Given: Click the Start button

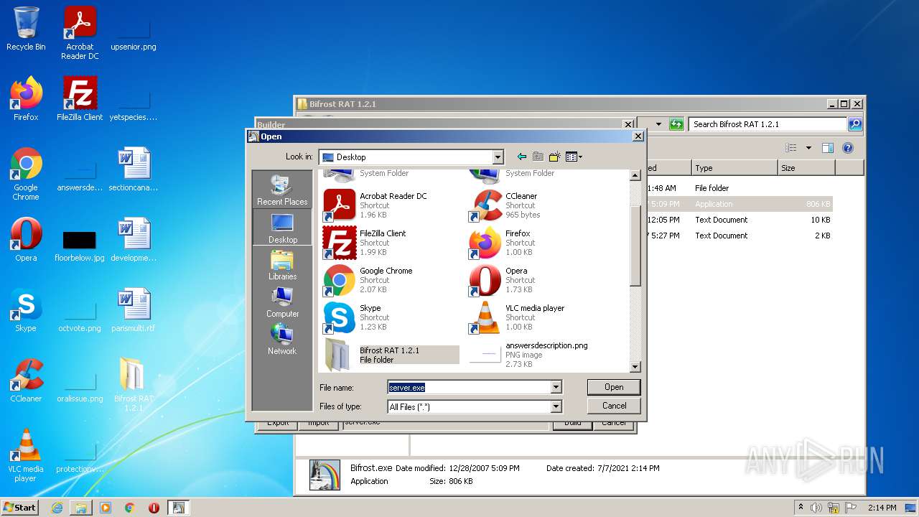Looking at the screenshot, I should pyautogui.click(x=20, y=507).
